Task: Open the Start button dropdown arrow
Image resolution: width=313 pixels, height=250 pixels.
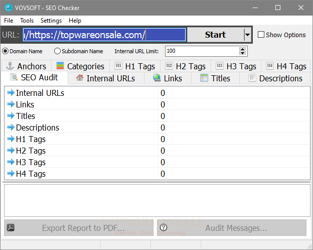Action: pos(247,35)
